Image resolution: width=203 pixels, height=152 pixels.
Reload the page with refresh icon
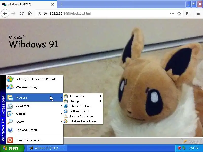pos(22,13)
